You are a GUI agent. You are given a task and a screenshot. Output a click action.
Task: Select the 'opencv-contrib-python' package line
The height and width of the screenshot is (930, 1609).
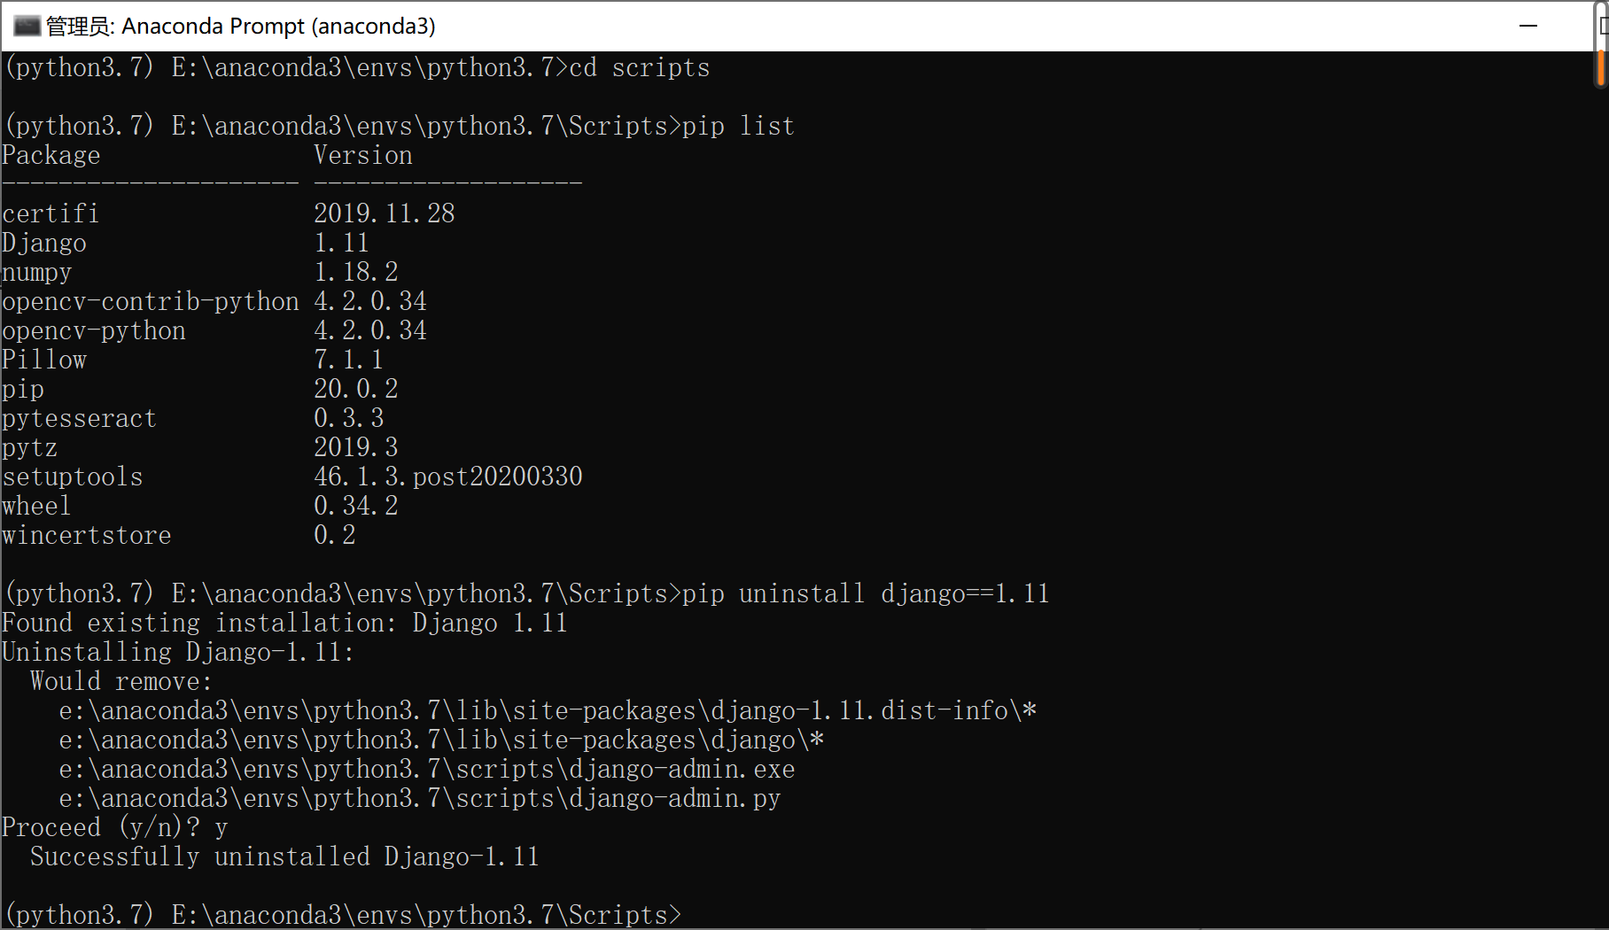point(150,301)
